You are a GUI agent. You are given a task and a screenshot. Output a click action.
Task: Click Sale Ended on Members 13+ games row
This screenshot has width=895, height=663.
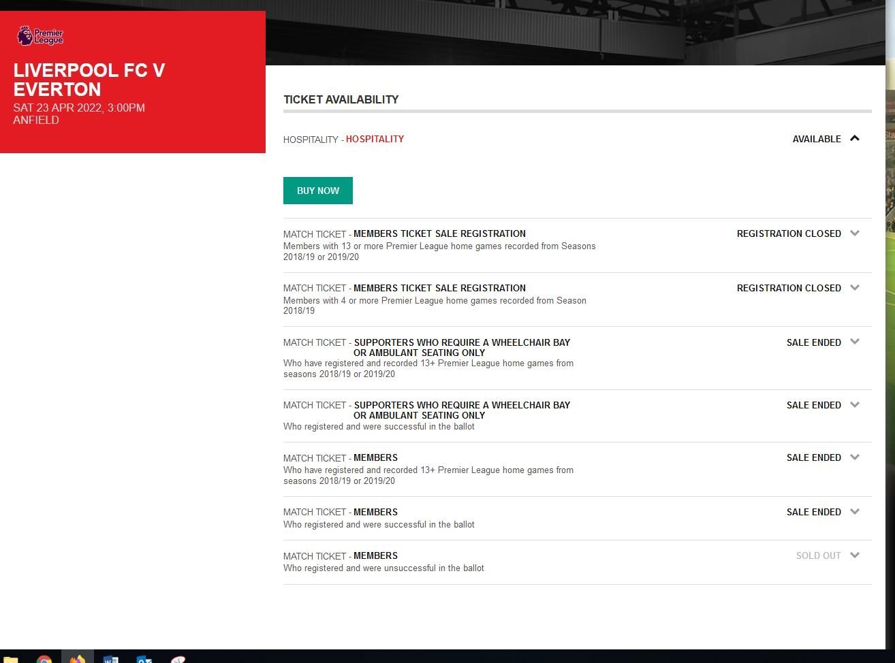[814, 457]
